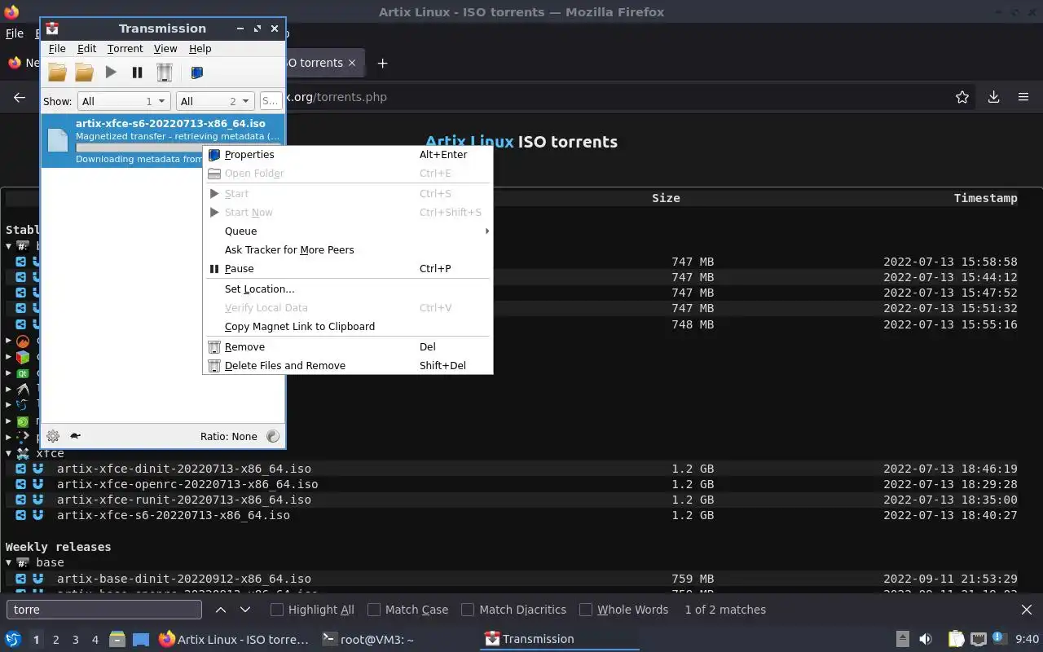
Task: Open Transmission Torrent menu
Action: pyautogui.click(x=125, y=49)
